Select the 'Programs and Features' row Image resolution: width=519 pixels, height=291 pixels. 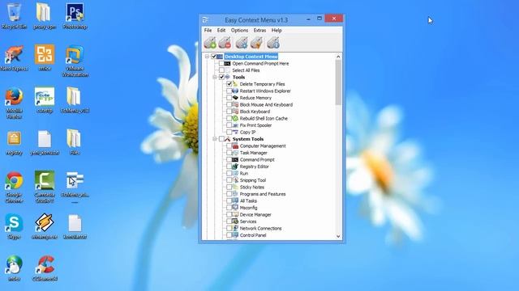[263, 194]
